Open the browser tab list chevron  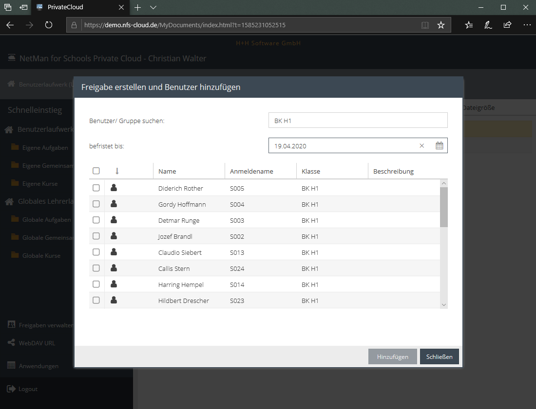click(153, 7)
